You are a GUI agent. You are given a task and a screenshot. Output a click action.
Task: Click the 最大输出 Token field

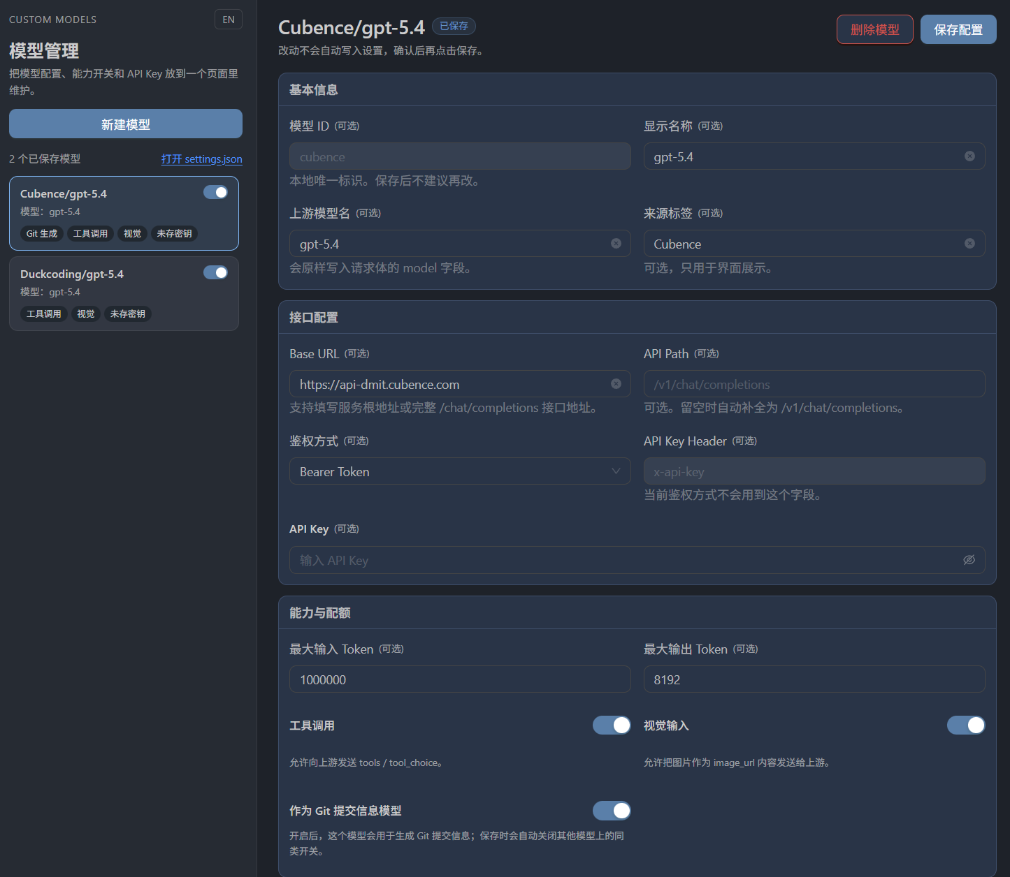tap(814, 679)
